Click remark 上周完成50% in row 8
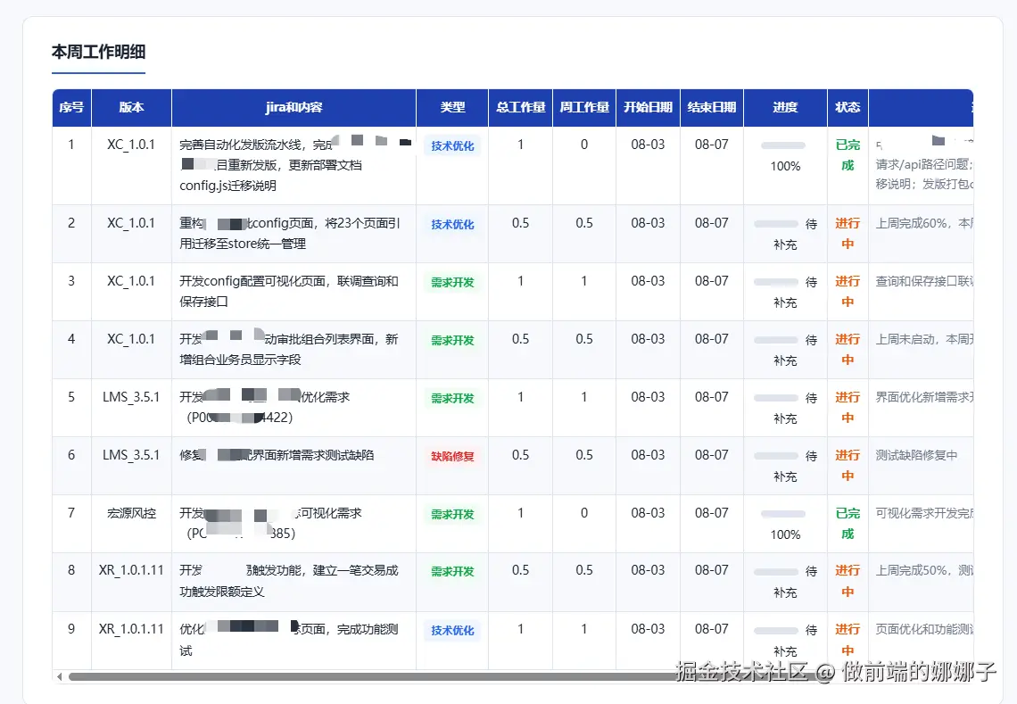The image size is (1017, 704). [x=923, y=570]
